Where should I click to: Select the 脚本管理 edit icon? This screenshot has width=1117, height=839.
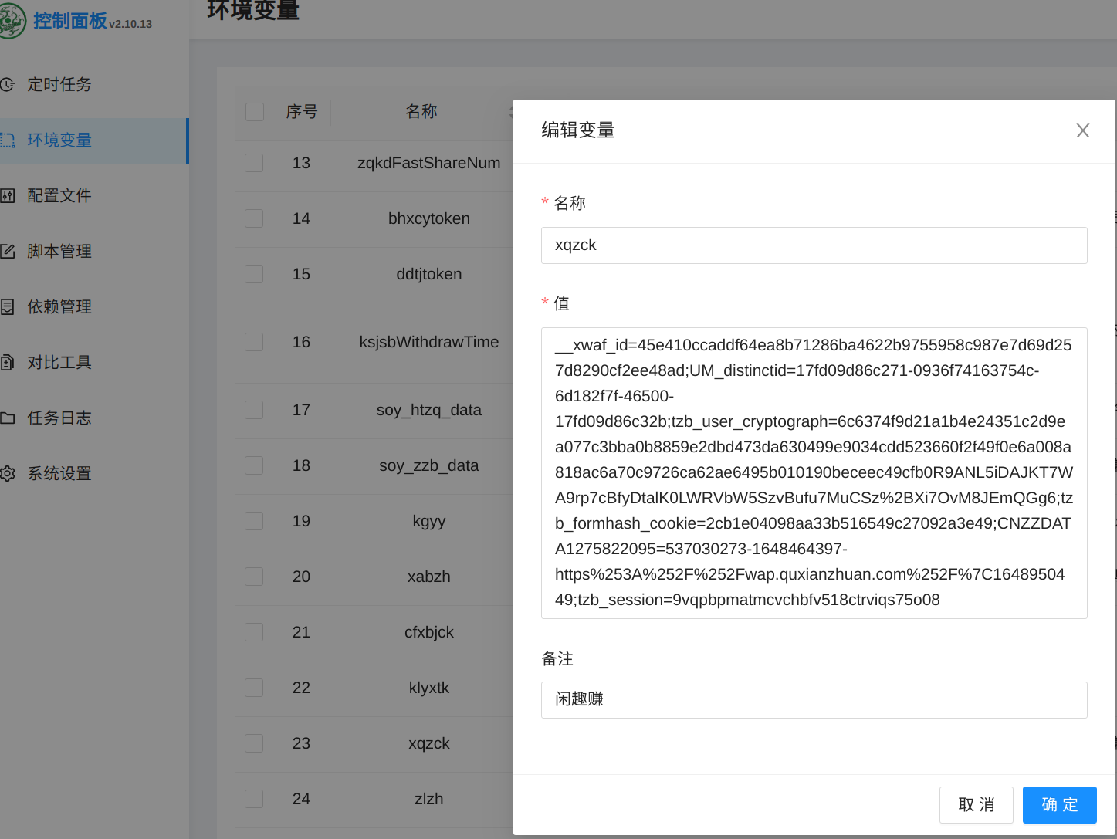(x=9, y=251)
